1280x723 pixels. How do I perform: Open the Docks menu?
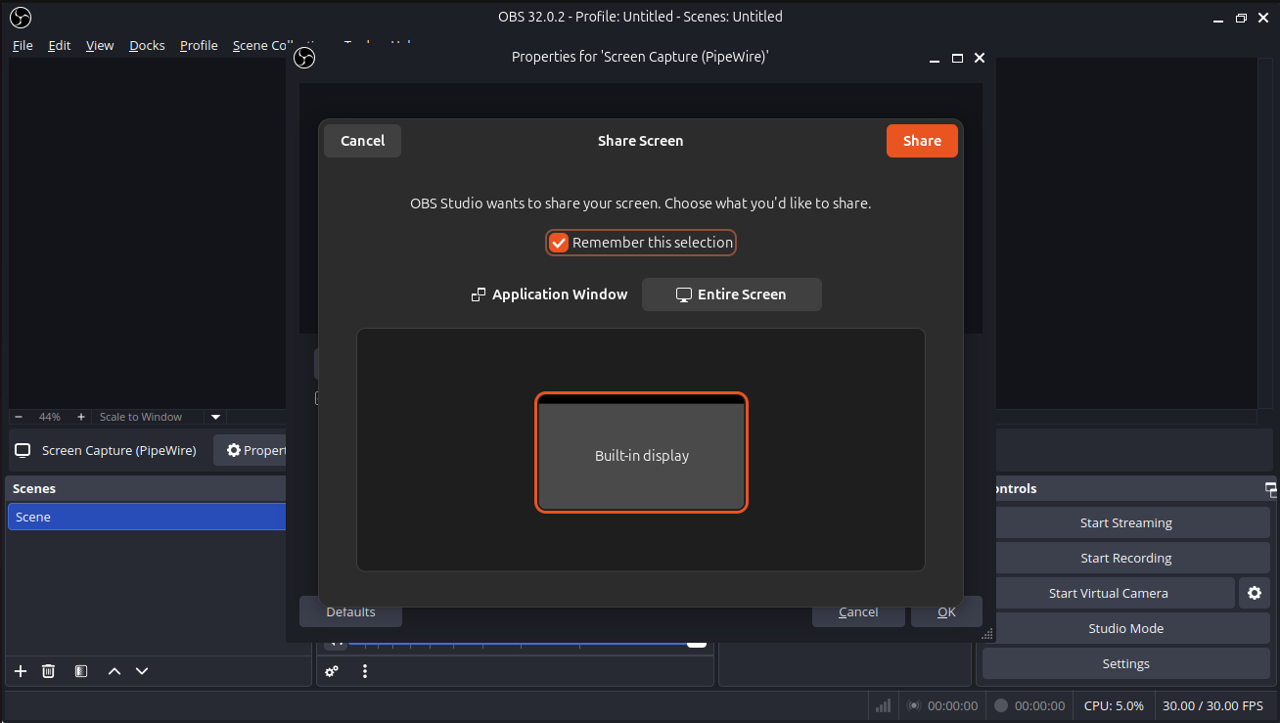coord(147,45)
